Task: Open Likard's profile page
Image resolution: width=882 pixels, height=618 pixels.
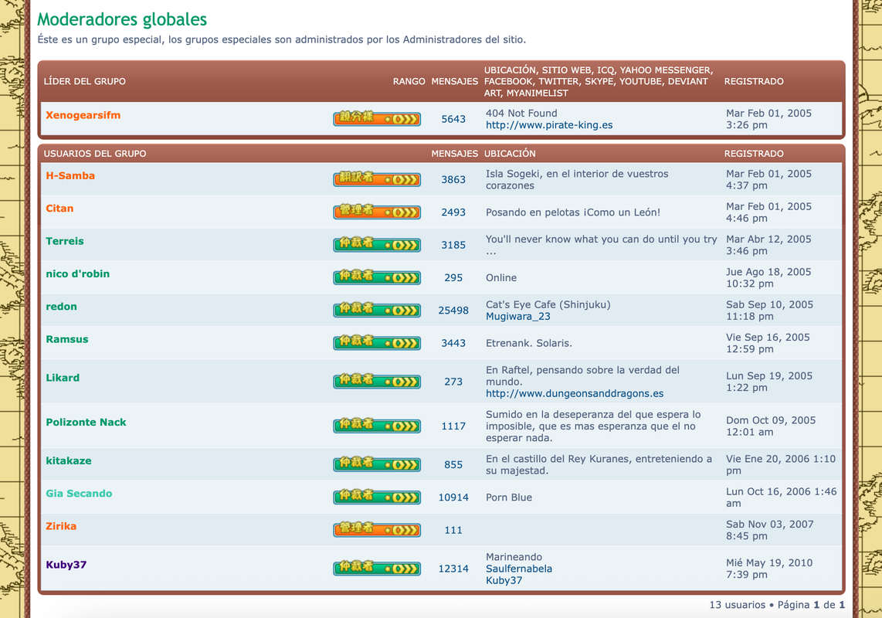Action: click(63, 378)
